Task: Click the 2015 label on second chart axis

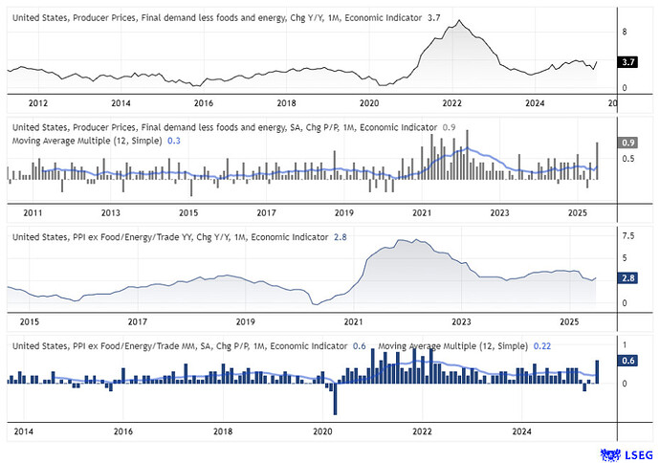Action: pos(188,213)
